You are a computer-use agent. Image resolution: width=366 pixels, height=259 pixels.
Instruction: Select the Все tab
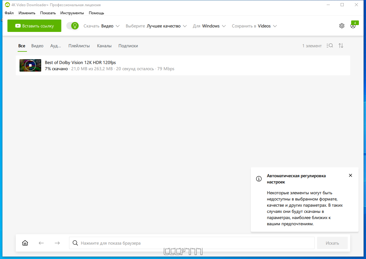[22, 46]
